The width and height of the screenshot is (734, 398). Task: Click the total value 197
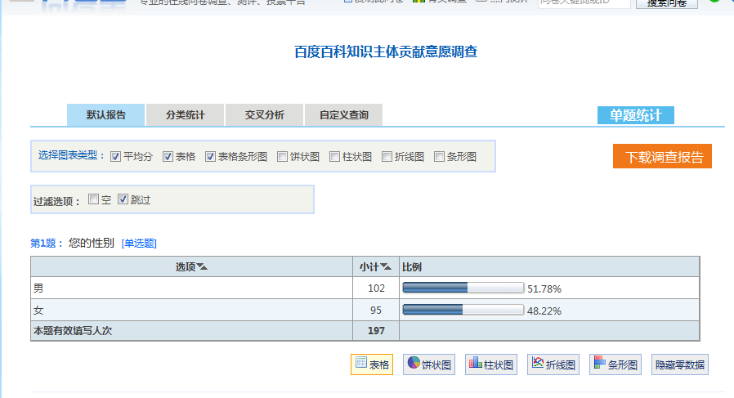point(376,331)
